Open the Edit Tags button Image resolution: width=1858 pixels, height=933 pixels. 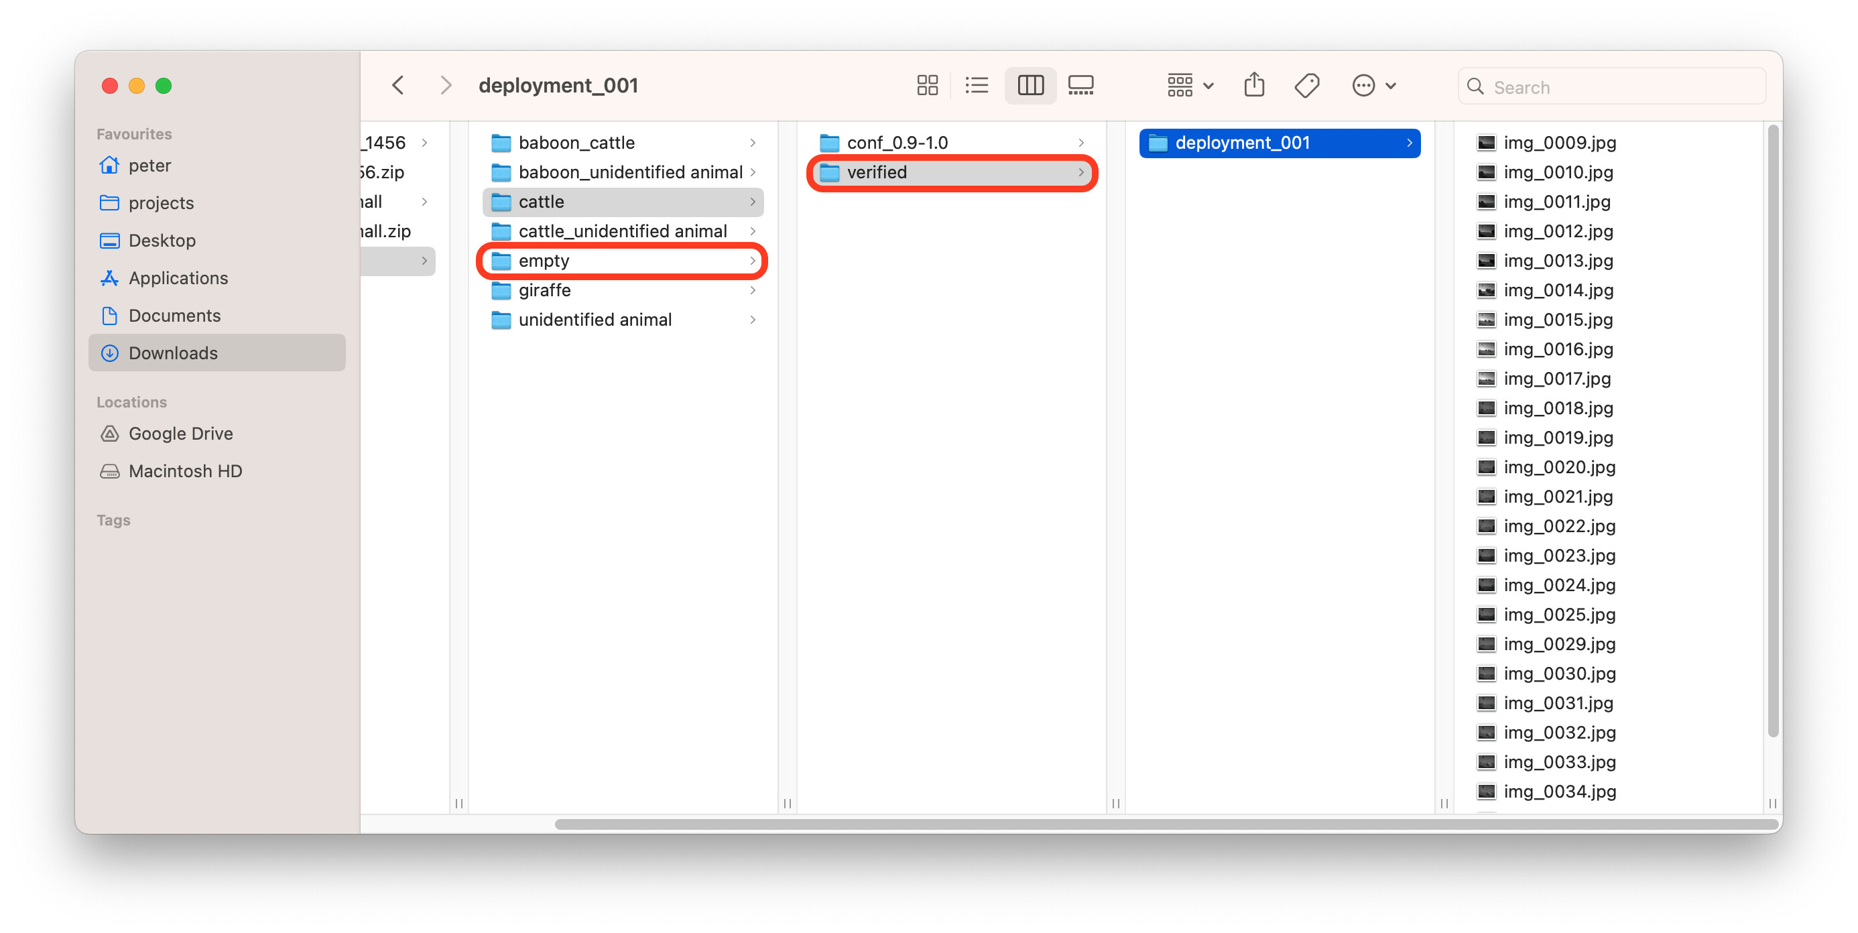click(x=1306, y=86)
